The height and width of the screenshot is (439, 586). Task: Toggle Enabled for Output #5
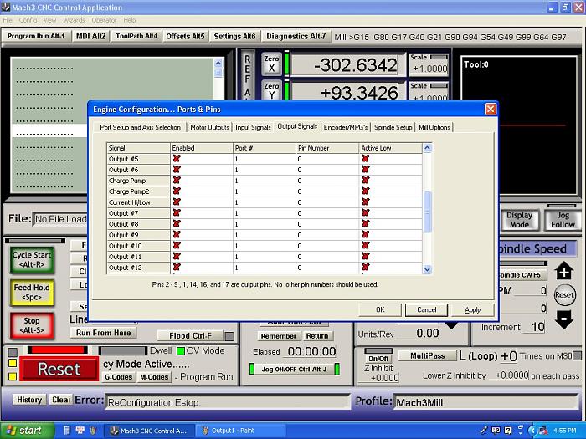[x=177, y=159]
